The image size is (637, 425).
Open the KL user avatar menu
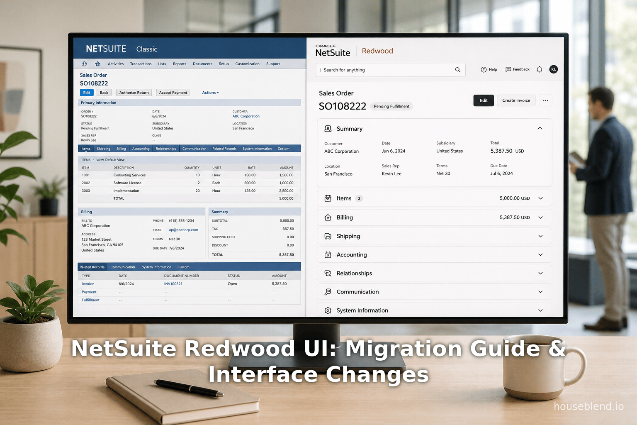[x=553, y=69]
